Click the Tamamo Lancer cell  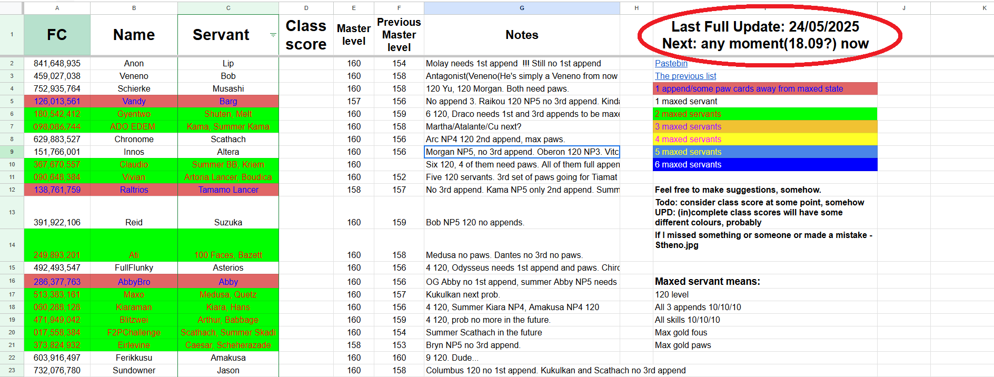(228, 190)
